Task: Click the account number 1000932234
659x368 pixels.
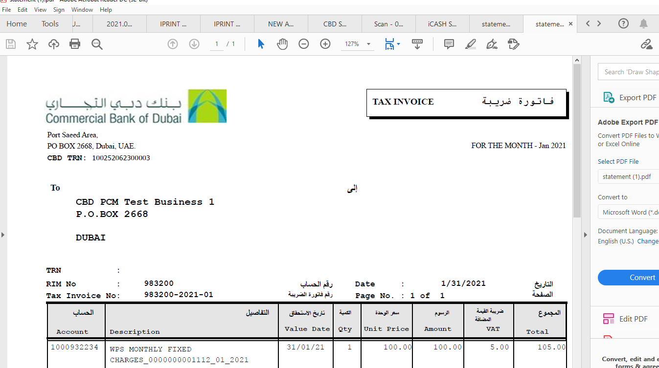Action: [x=74, y=347]
